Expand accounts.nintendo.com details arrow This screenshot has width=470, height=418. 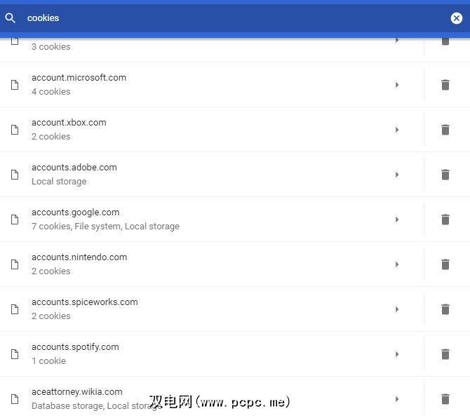point(397,264)
